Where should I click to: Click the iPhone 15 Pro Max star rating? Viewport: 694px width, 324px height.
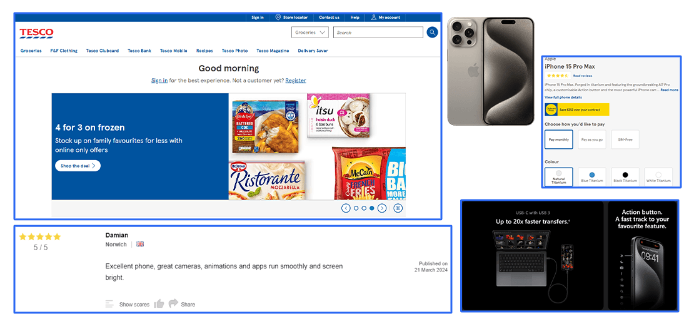pyautogui.click(x=557, y=76)
